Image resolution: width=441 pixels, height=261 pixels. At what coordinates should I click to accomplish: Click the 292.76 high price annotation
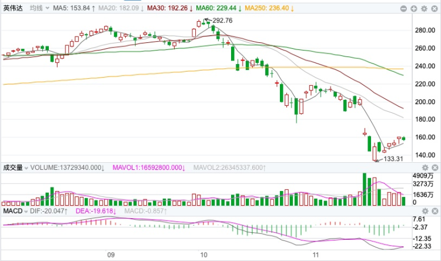[x=222, y=21]
